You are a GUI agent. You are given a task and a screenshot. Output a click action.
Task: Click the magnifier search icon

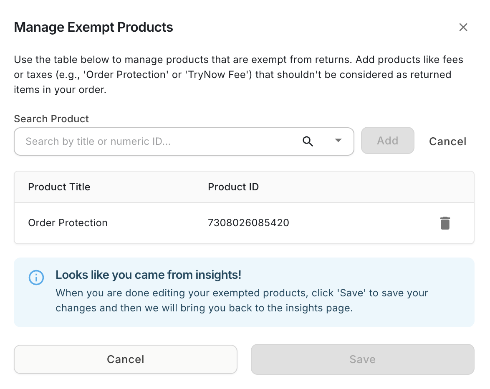click(x=308, y=141)
